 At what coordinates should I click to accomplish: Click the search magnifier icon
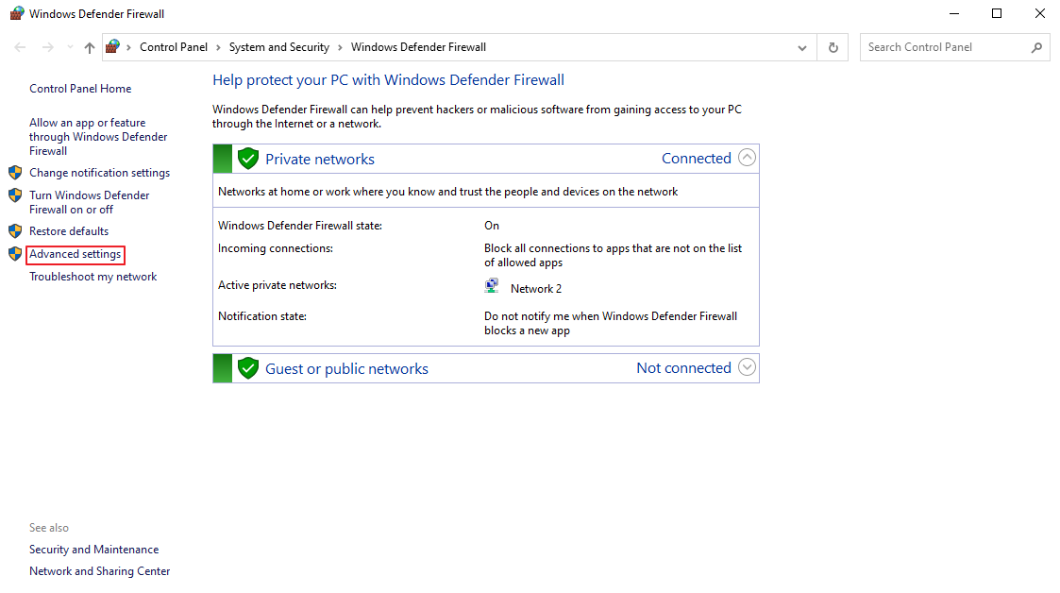(1037, 47)
